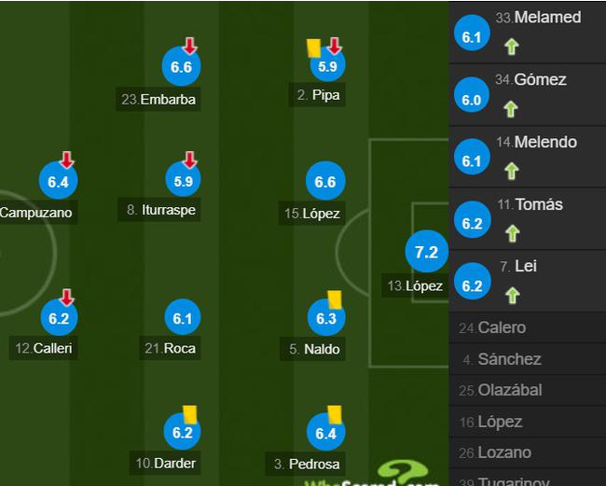
Task: Click the green sub-in arrow under Lei
Action: (x=512, y=296)
